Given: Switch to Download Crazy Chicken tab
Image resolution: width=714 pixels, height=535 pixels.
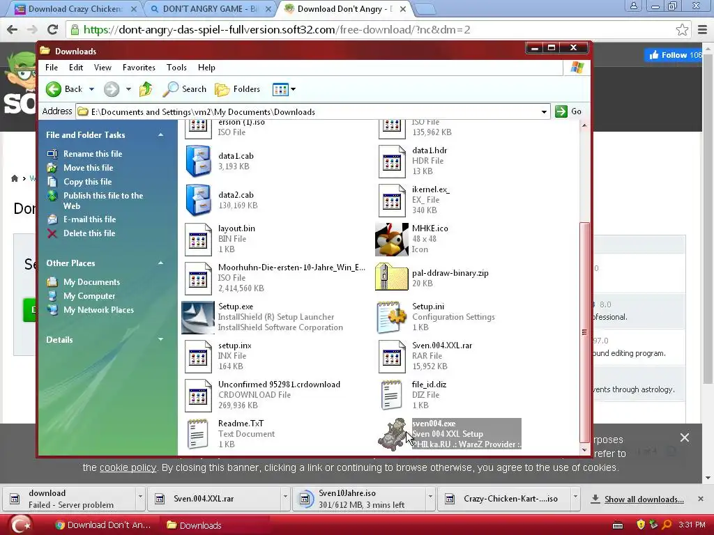Looking at the screenshot, I should tap(75, 8).
